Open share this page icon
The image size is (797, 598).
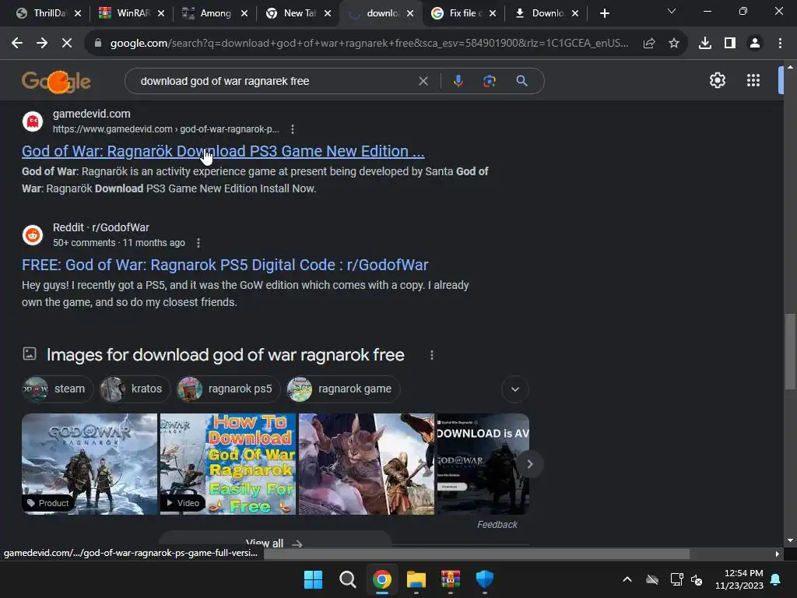pyautogui.click(x=649, y=44)
